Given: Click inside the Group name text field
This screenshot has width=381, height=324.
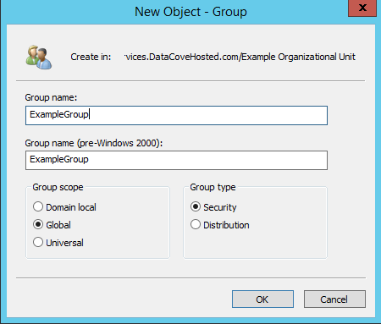Looking at the screenshot, I should tap(176, 115).
